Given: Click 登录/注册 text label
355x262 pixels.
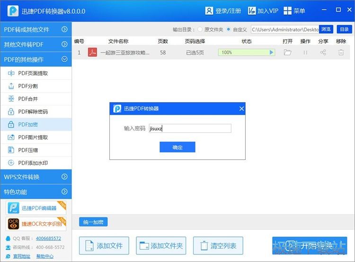Looking at the screenshot, I should pos(228,11).
